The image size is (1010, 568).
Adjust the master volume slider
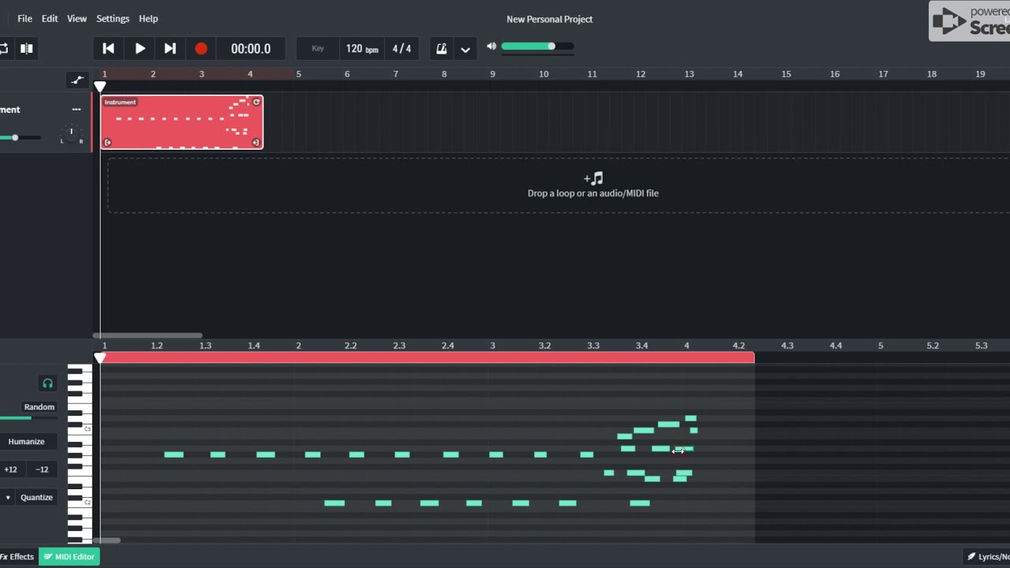pyautogui.click(x=537, y=47)
